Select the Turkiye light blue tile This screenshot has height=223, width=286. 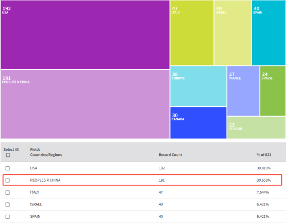click(x=198, y=86)
